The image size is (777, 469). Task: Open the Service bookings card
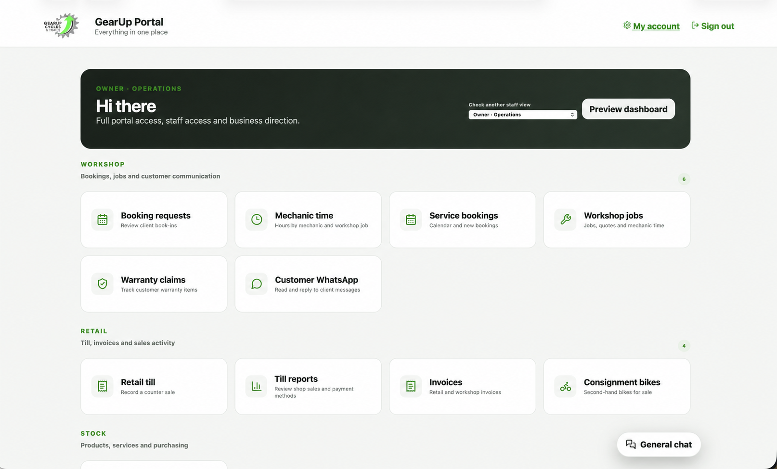[x=463, y=220]
